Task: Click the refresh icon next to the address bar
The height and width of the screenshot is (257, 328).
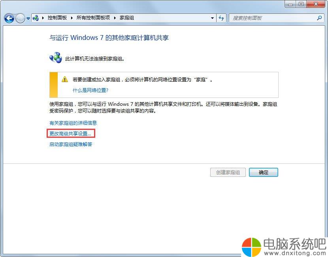Action: [x=221, y=18]
